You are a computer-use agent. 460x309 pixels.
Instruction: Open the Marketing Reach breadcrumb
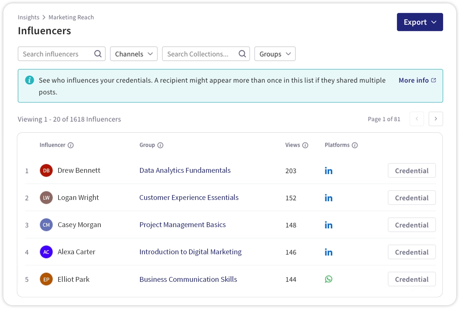pyautogui.click(x=71, y=17)
